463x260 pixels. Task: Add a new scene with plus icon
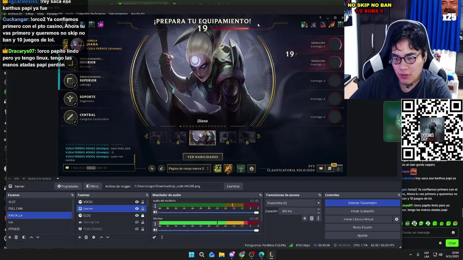(x=10, y=237)
